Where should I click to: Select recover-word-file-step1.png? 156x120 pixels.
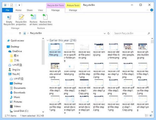coord(84,70)
